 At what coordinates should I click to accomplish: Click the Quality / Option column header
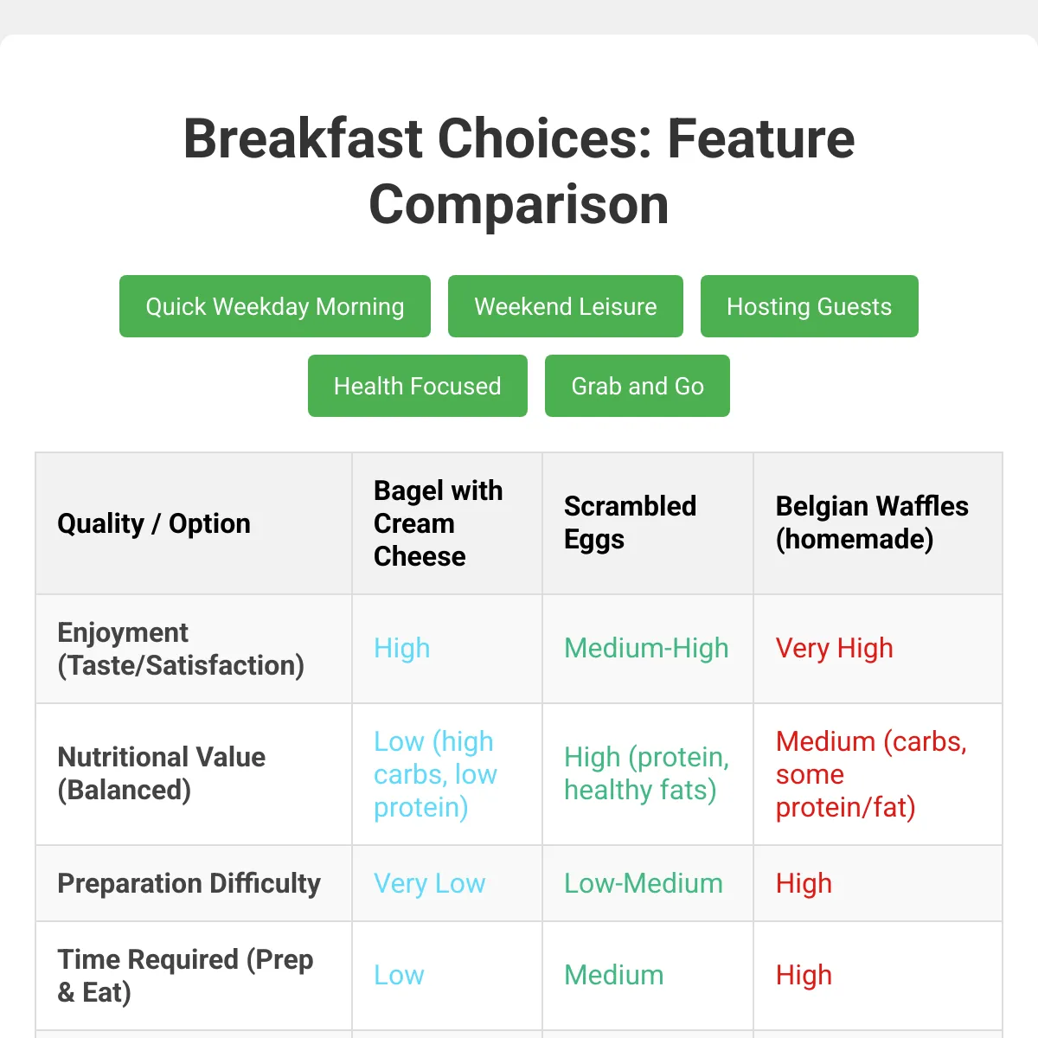[x=154, y=523]
